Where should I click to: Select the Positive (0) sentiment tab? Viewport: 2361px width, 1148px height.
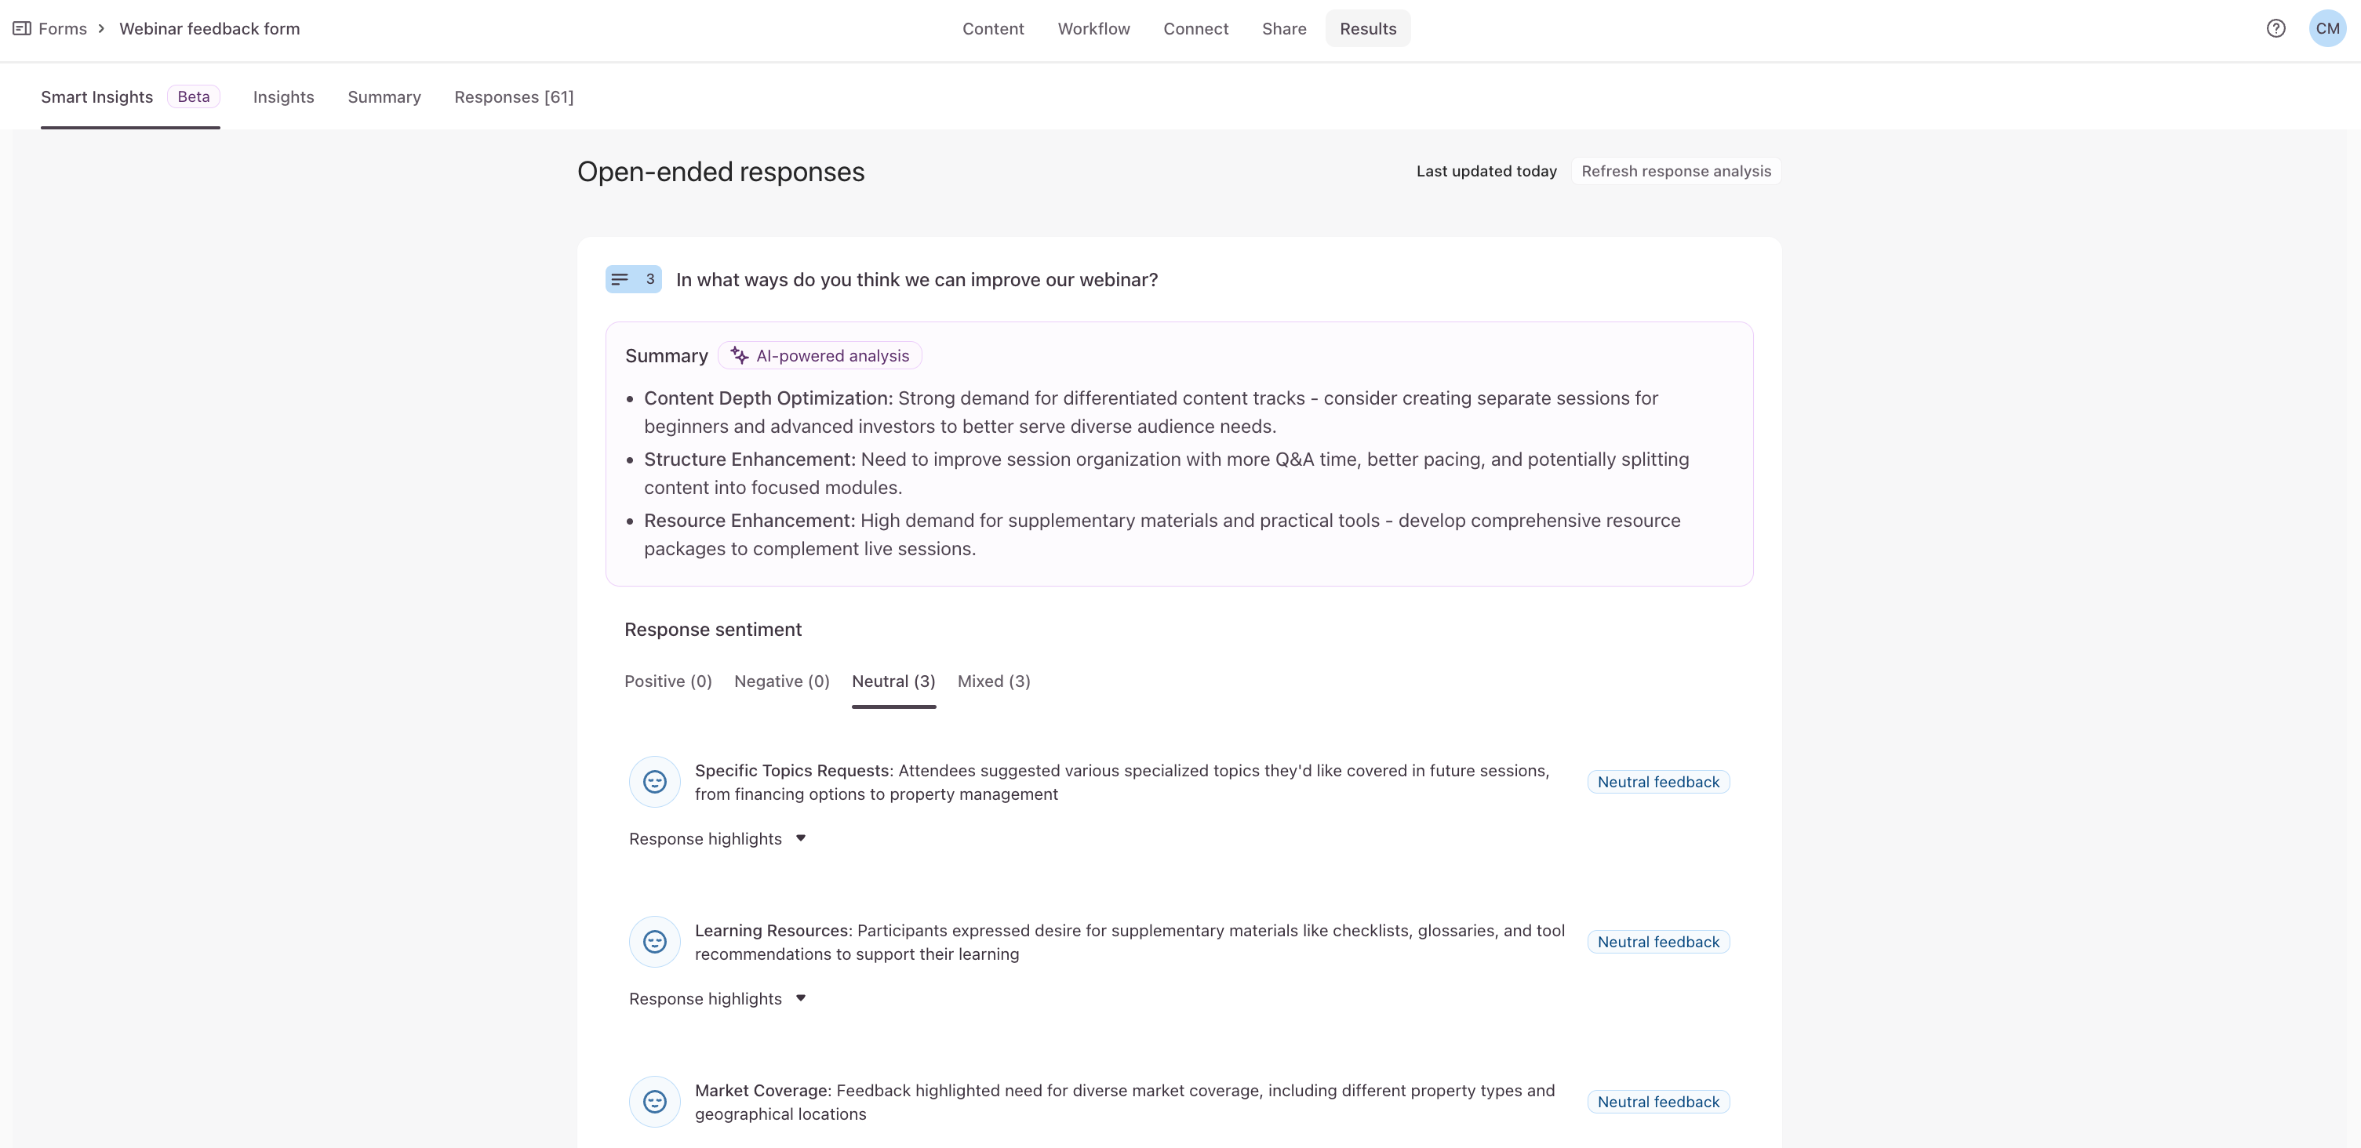click(x=668, y=681)
